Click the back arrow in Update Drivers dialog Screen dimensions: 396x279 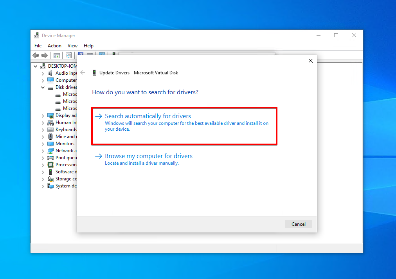click(83, 72)
